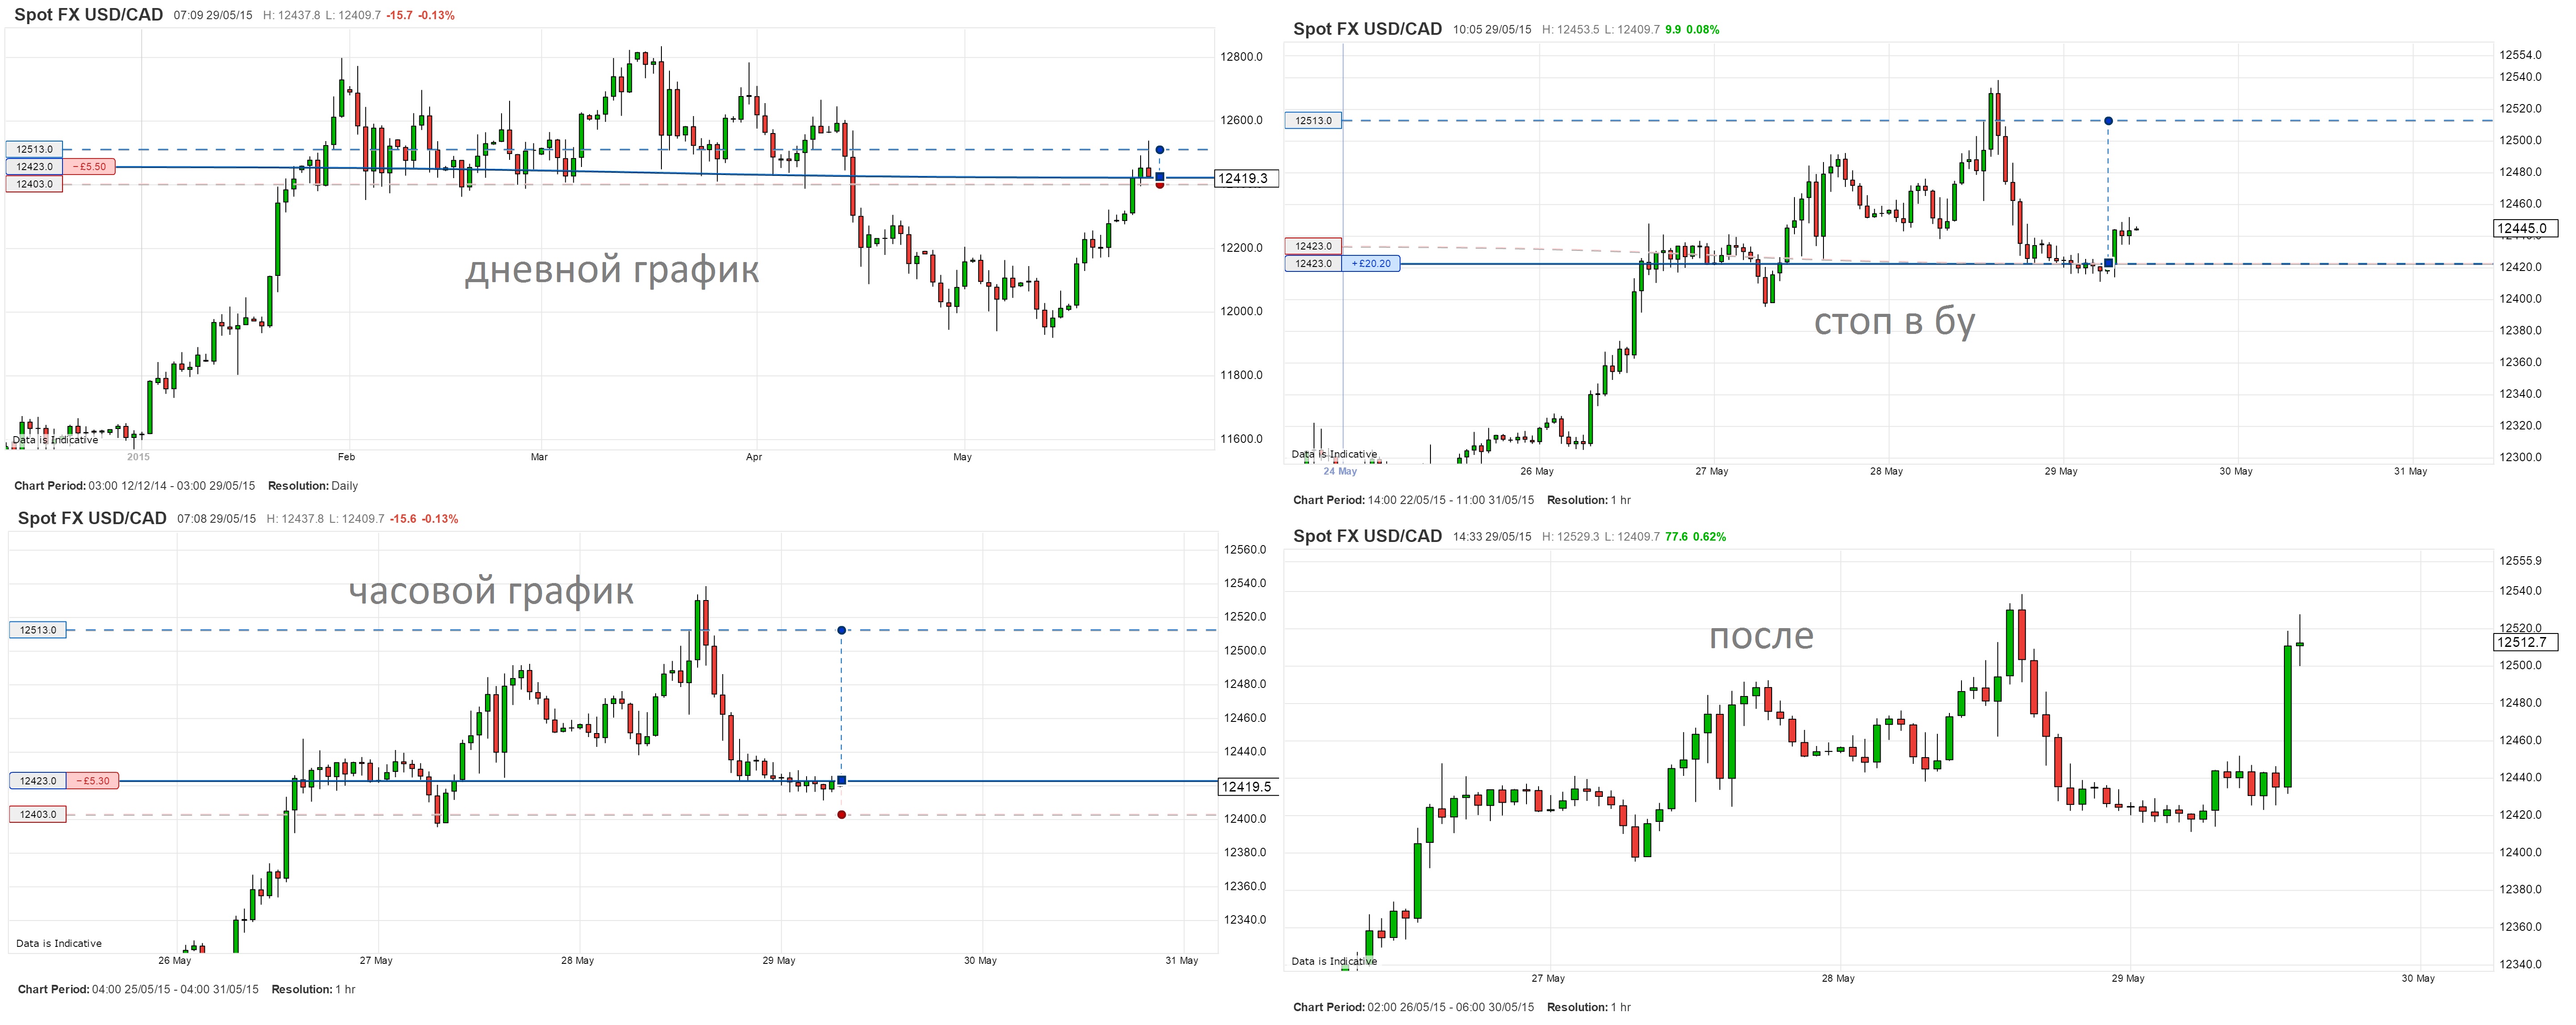This screenshot has width=2576, height=1025.
Task: Select the blue entry square on "часовой график" chart
Action: point(842,780)
